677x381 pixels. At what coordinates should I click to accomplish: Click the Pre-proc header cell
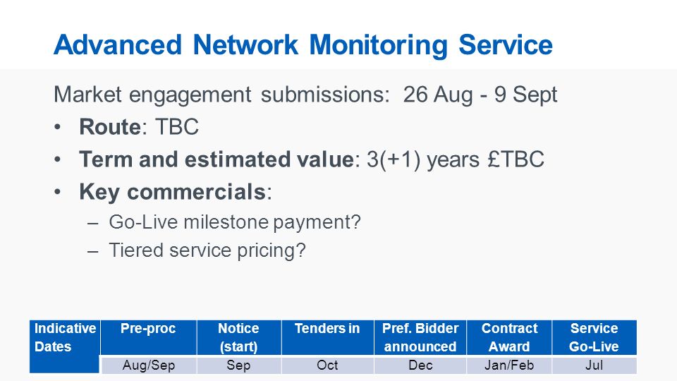(x=148, y=337)
